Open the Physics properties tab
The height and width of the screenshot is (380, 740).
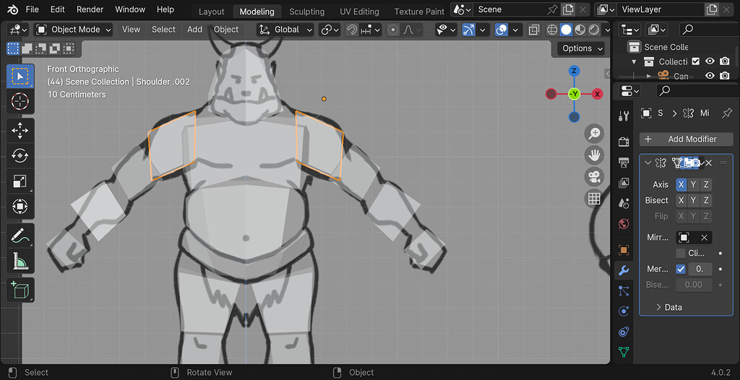[624, 311]
